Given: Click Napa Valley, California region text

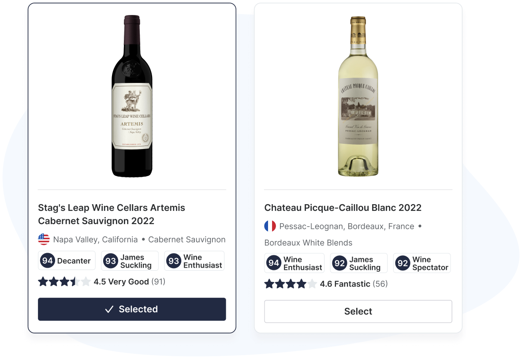Looking at the screenshot, I should (95, 239).
